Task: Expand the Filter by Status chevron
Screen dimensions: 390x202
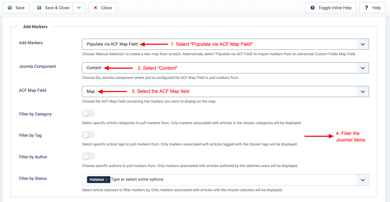Action: pyautogui.click(x=363, y=180)
